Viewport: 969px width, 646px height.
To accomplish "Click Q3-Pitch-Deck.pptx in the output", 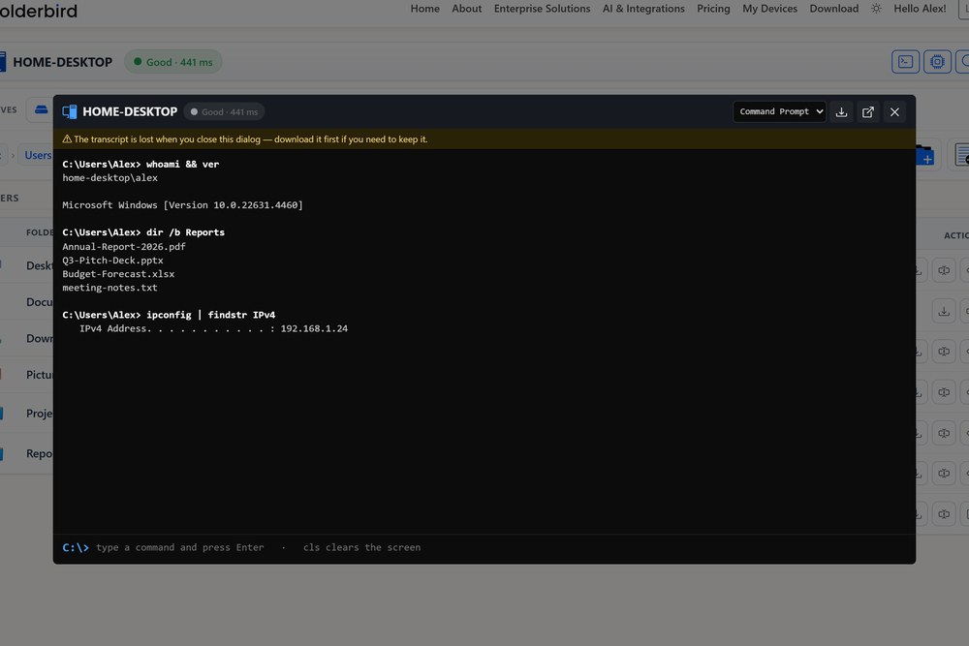I will [112, 260].
